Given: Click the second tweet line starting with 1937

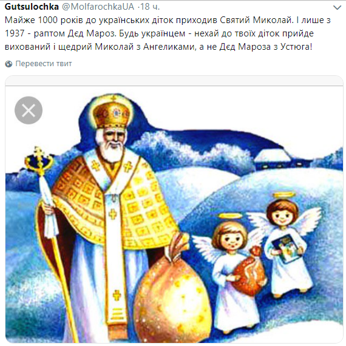Looking at the screenshot, I should coord(159,33).
